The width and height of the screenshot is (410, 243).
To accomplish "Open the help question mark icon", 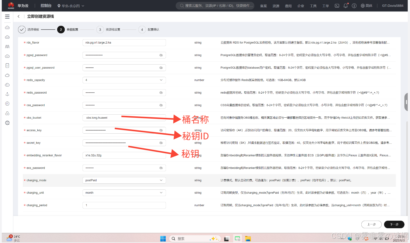I will click(354, 6).
